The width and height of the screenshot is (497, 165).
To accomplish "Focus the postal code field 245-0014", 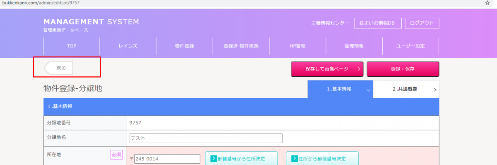I will [167, 159].
